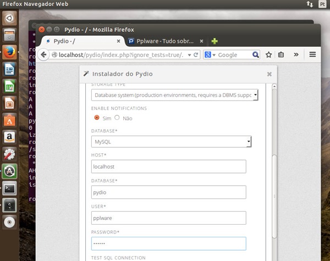The width and height of the screenshot is (330, 261).
Task: Launch Firefox from the dock
Action: [x=9, y=52]
